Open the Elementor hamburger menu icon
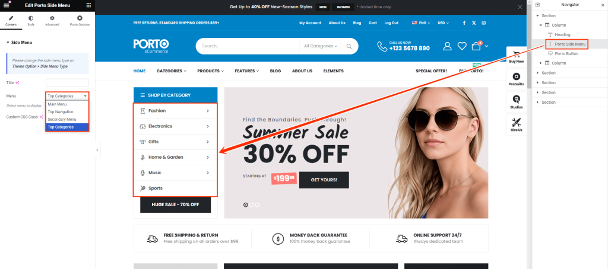The height and width of the screenshot is (269, 608). pyautogui.click(x=6, y=5)
